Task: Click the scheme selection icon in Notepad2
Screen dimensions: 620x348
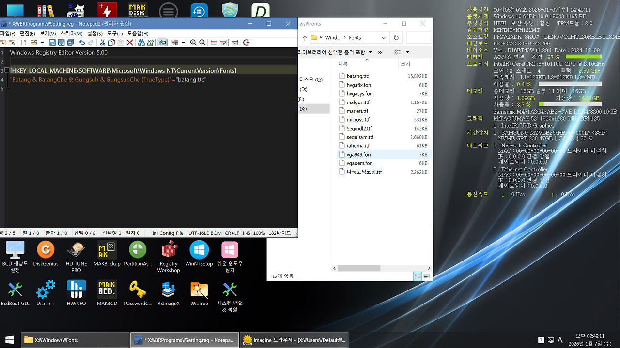Action: point(175,43)
